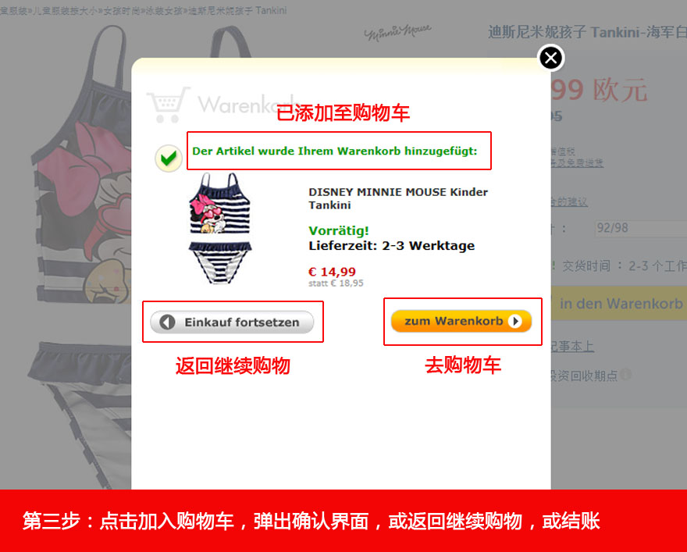Viewport: 687px width, 552px height.
Task: Open the Minnie tankini product thumbnail
Action: tap(220, 228)
